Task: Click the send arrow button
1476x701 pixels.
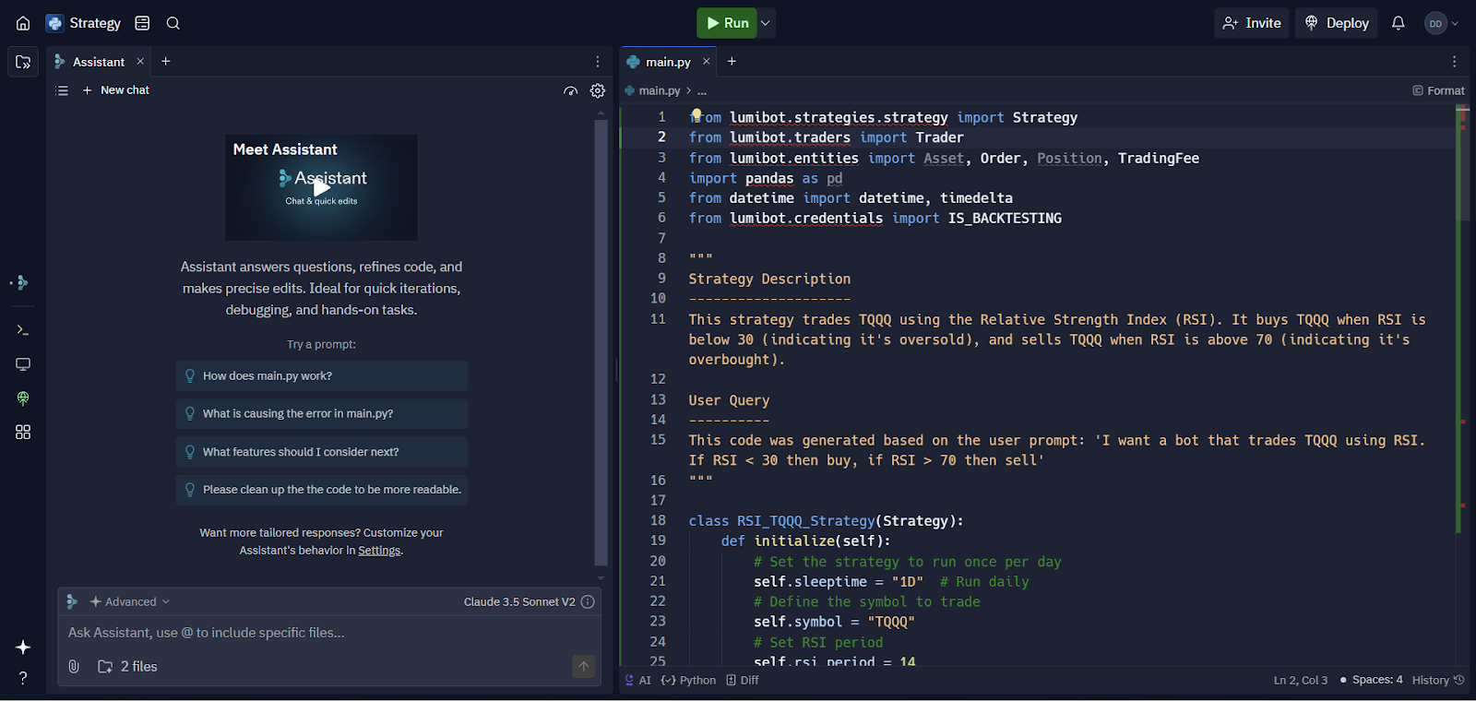Action: (x=584, y=666)
